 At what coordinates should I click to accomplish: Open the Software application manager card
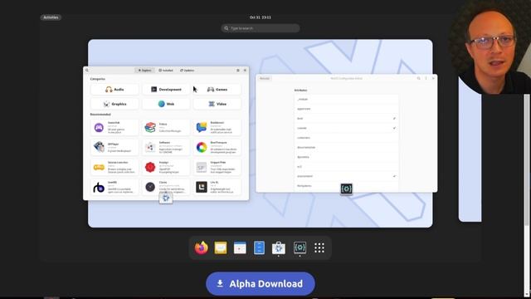pyautogui.click(x=166, y=147)
